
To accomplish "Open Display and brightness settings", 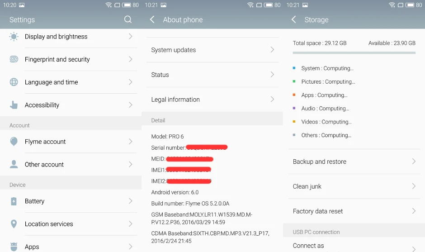I will pyautogui.click(x=71, y=37).
